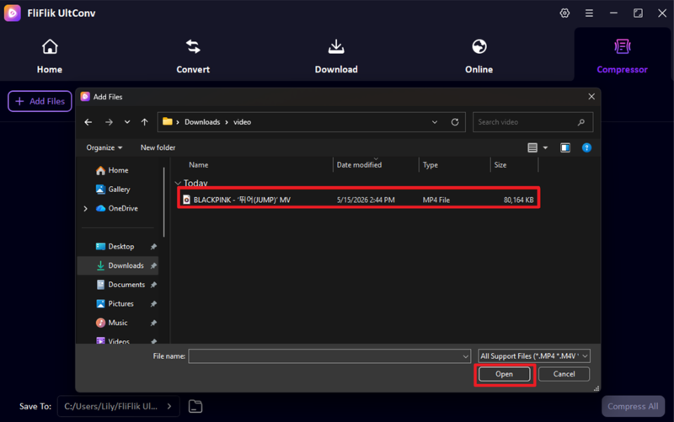674x422 pixels.
Task: Go to the Home tab
Action: tap(50, 56)
